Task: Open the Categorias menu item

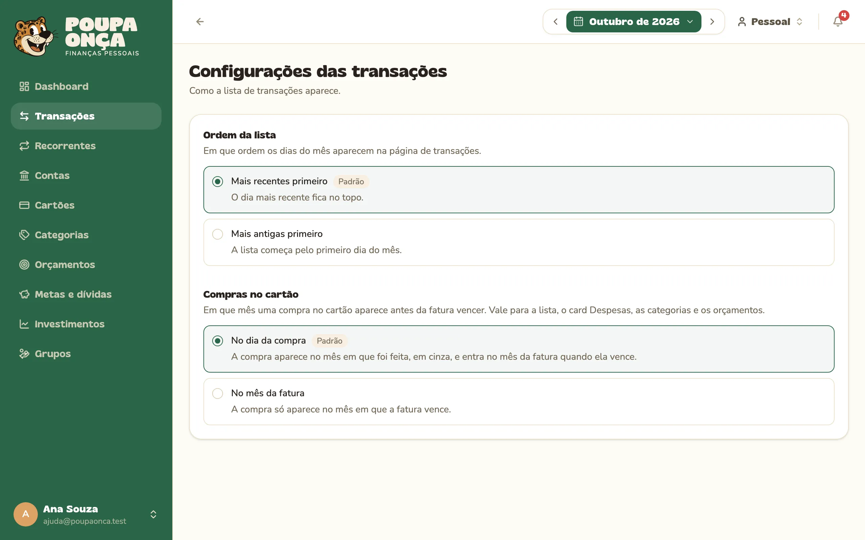Action: (86, 235)
